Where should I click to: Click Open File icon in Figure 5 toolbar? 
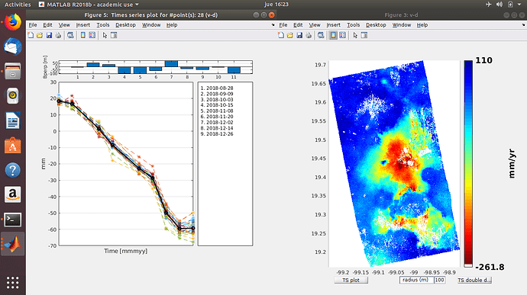coord(40,35)
